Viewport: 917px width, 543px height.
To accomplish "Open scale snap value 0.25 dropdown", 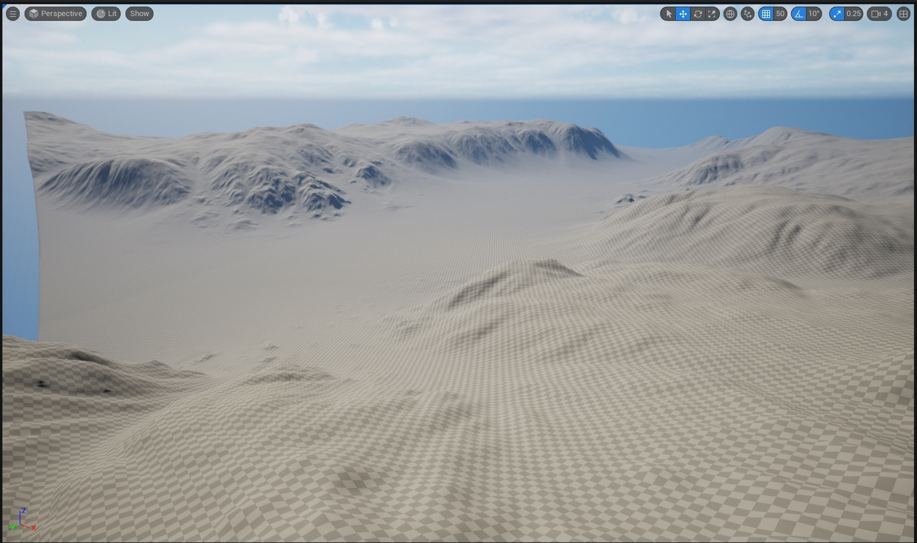I will (x=854, y=14).
